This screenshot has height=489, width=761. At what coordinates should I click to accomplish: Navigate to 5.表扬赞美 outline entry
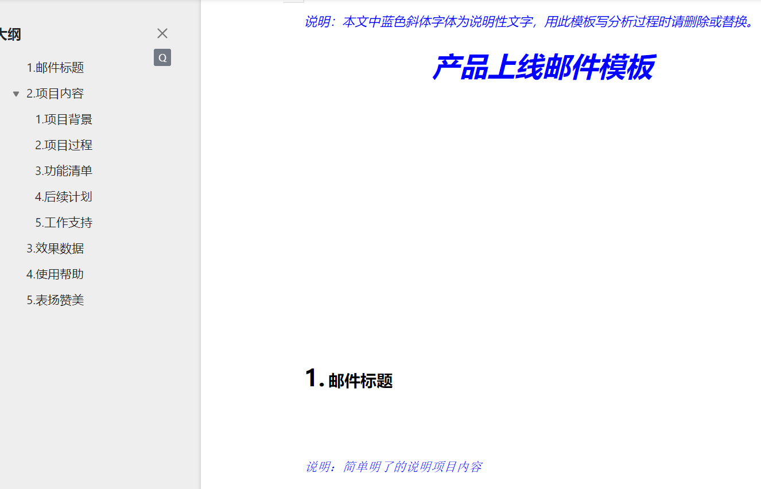tap(55, 300)
